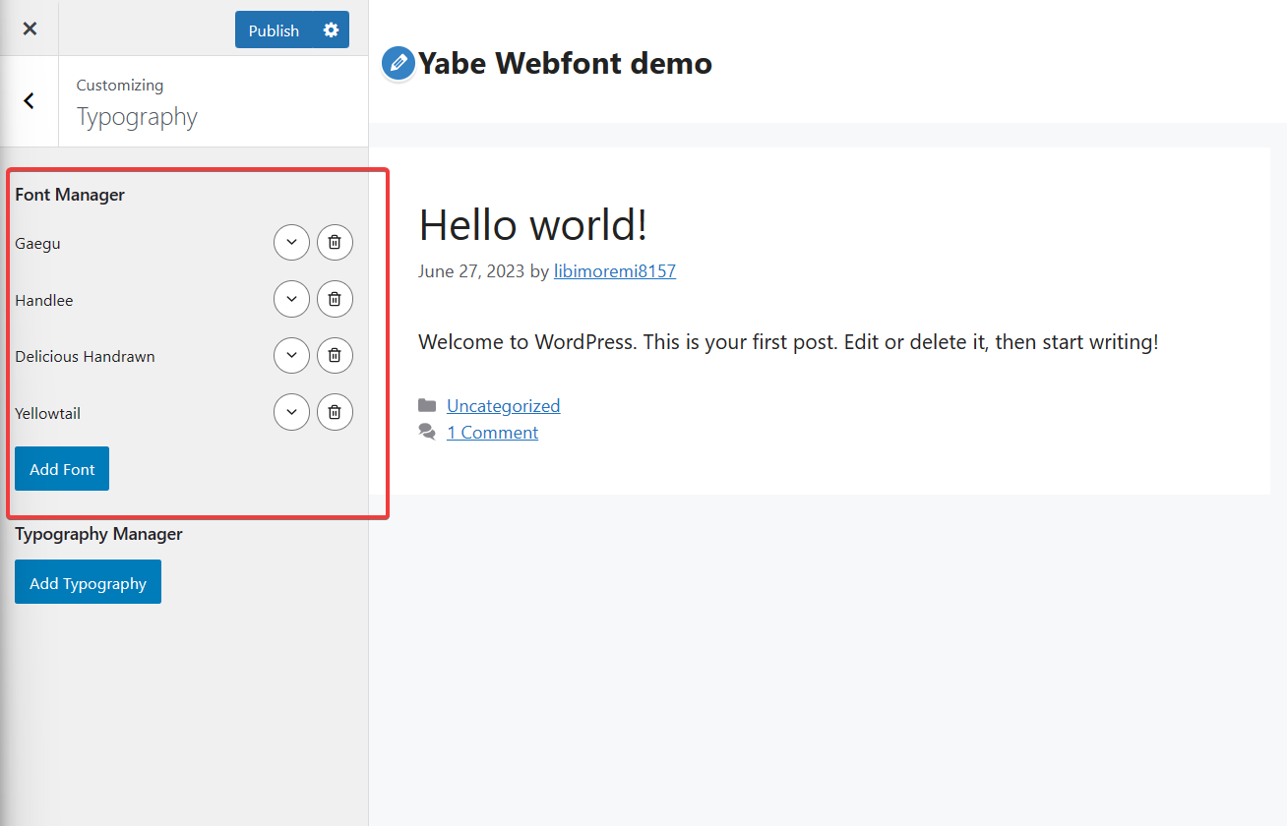Viewport: 1287px width, 826px height.
Task: Delete the Delicious Handrawn font
Action: tap(335, 356)
